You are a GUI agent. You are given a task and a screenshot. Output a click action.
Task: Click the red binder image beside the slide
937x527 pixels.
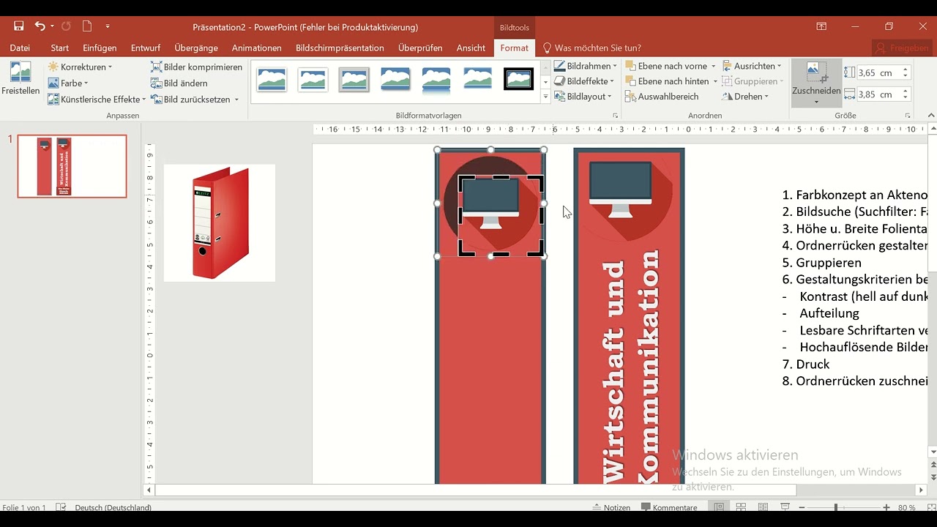[220, 223]
